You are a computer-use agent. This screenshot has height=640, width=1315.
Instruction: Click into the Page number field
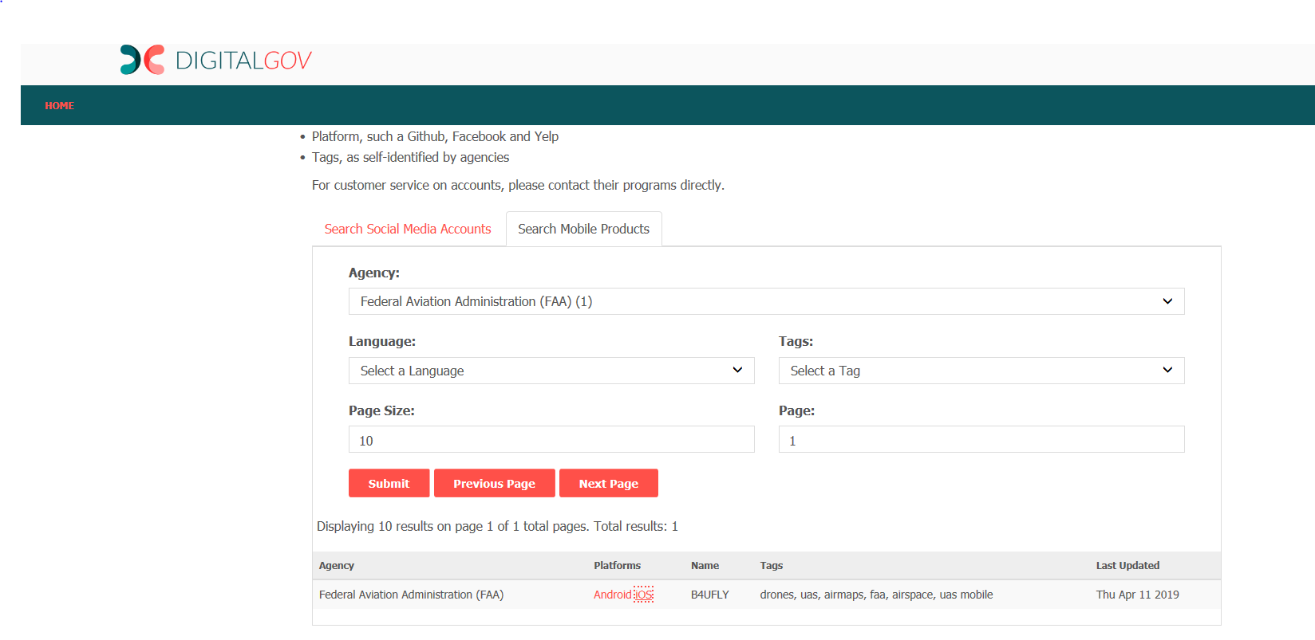pyautogui.click(x=981, y=440)
